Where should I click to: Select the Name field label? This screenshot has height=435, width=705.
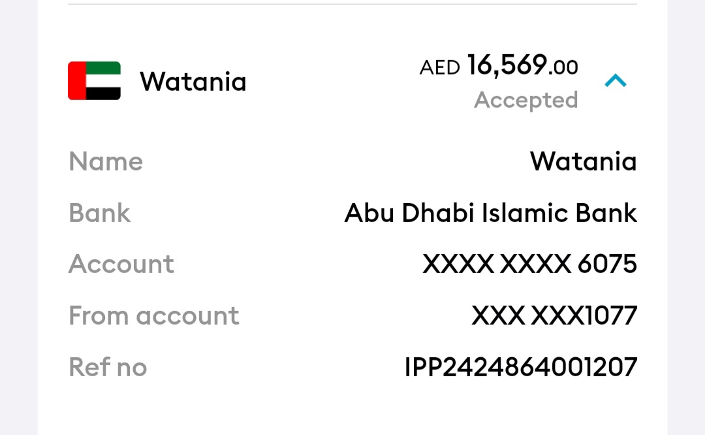pos(106,161)
